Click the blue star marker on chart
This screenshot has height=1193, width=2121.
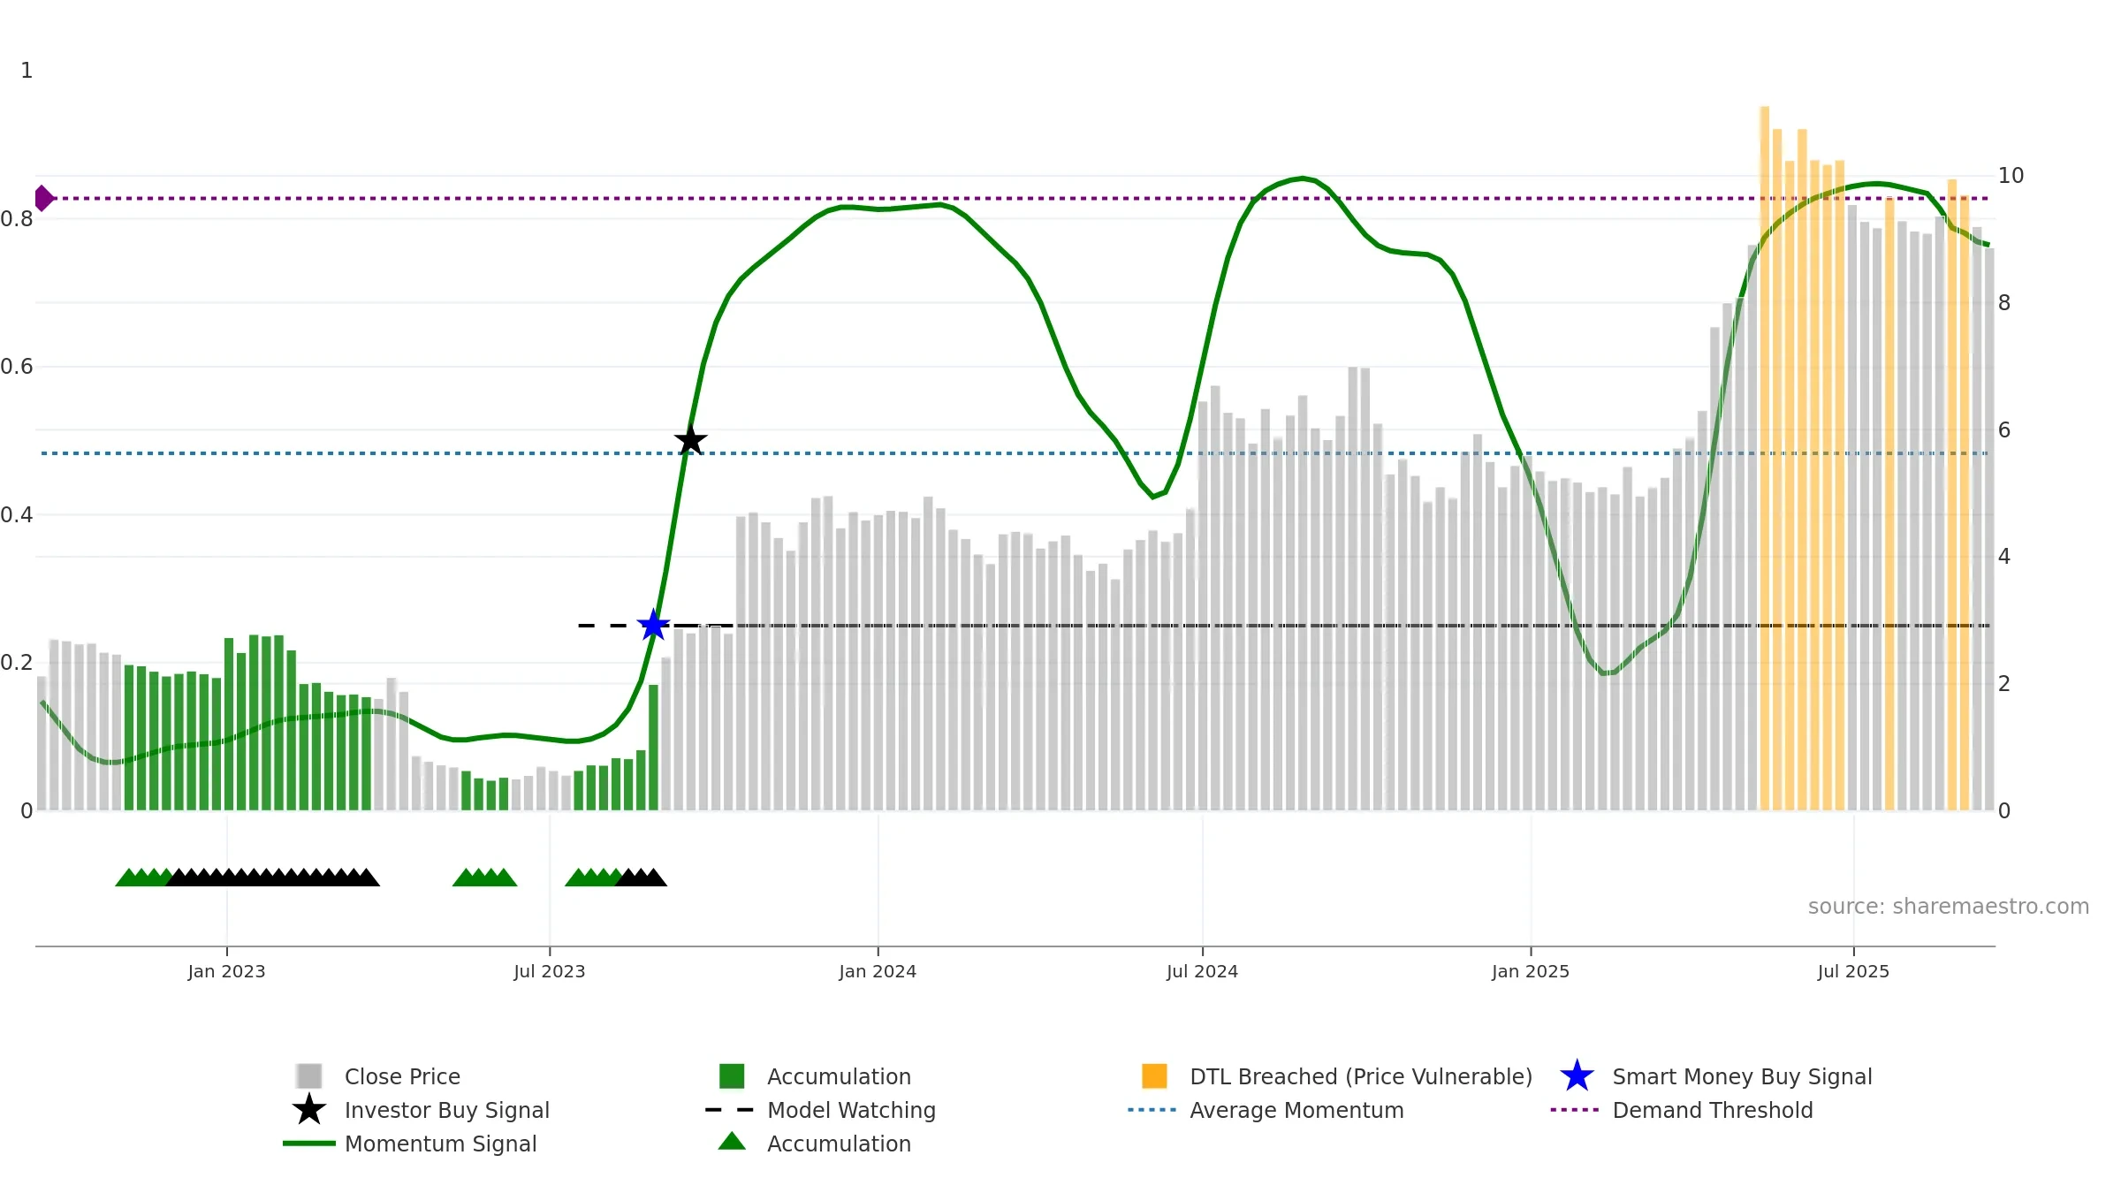click(653, 625)
